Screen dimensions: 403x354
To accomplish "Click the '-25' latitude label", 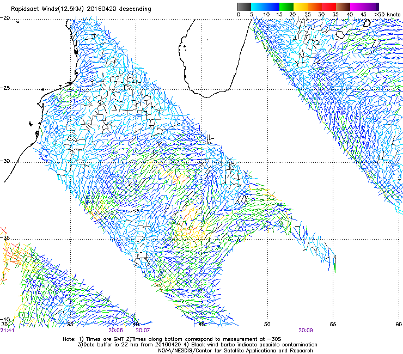I will (x=5, y=88).
